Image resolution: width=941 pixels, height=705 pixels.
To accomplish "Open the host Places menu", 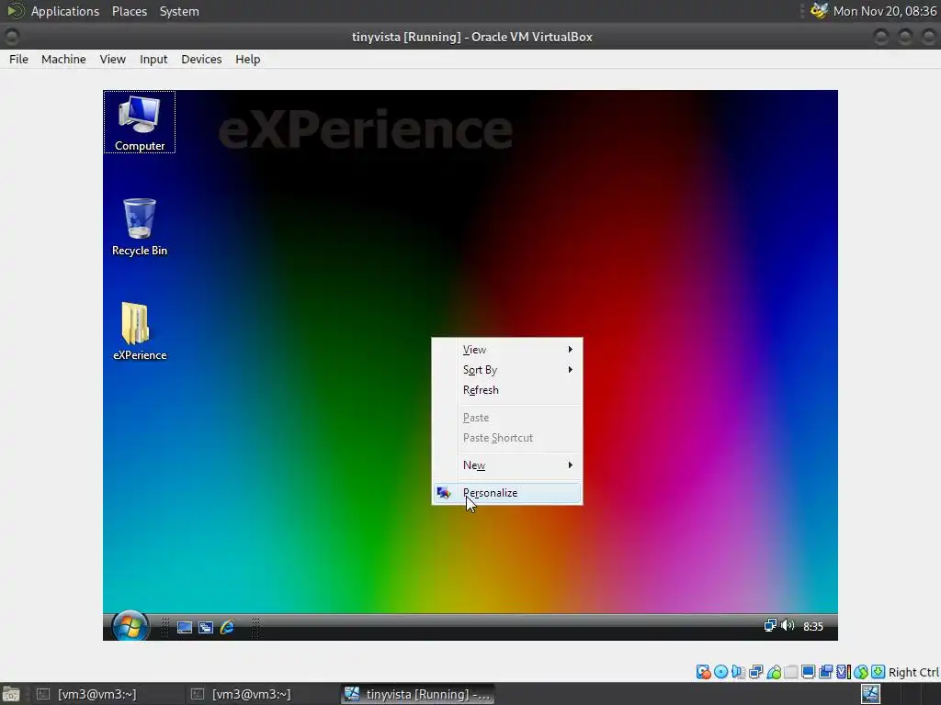I will click(x=129, y=11).
